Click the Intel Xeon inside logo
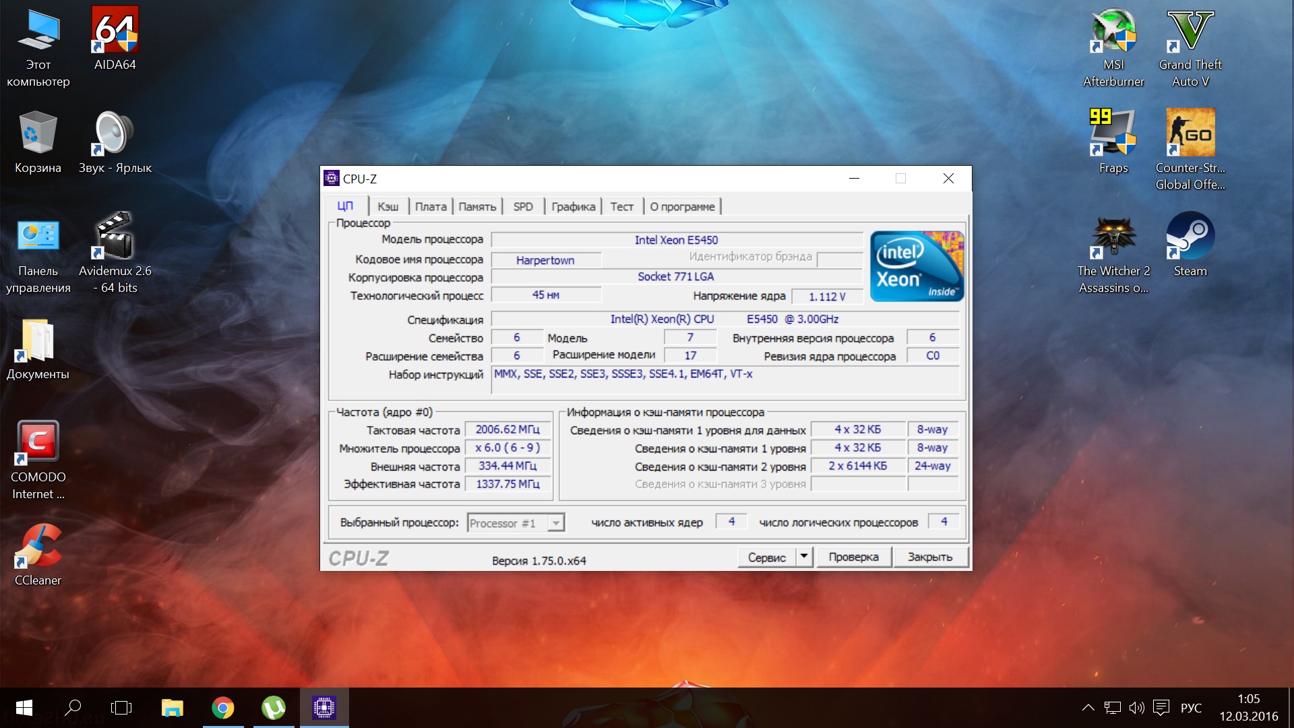The image size is (1294, 728). point(917,266)
